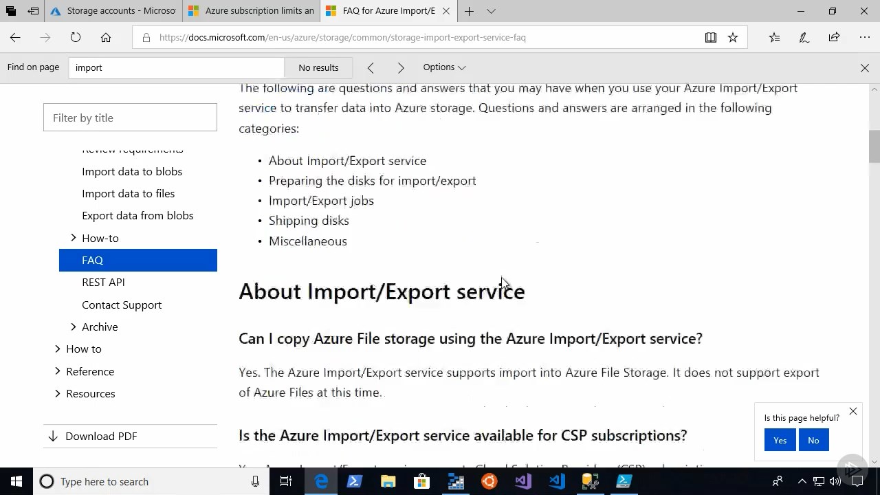Click the Share page icon
This screenshot has height=495, width=880.
(834, 37)
